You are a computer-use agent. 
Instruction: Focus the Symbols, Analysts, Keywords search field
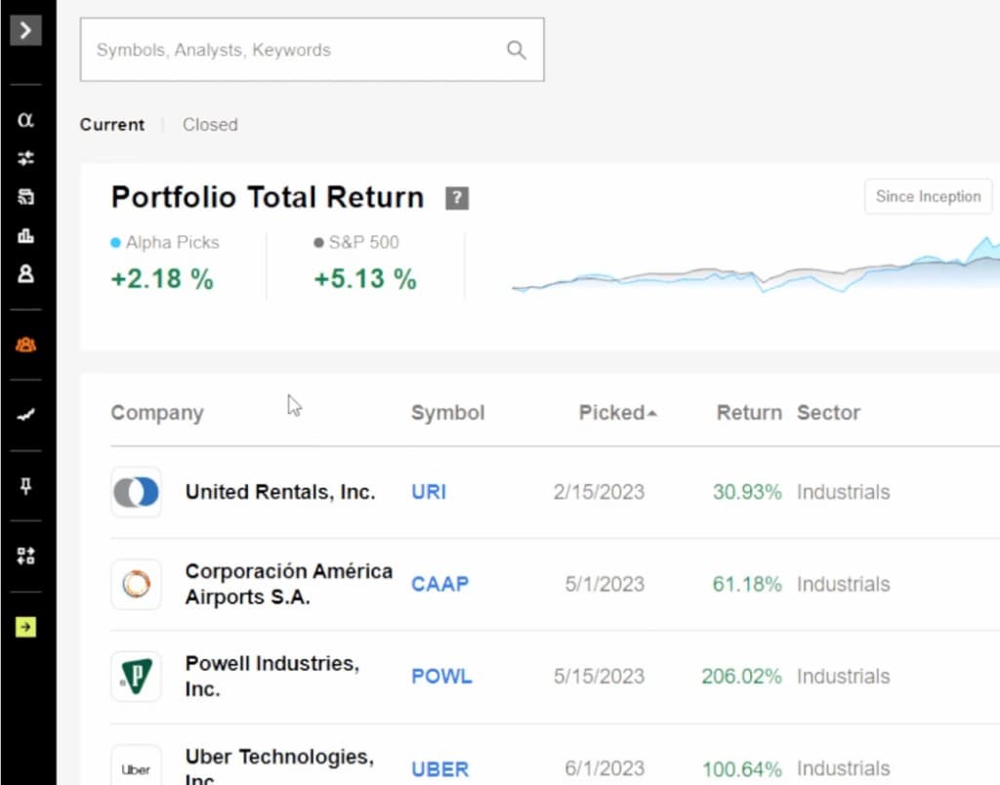[x=312, y=50]
